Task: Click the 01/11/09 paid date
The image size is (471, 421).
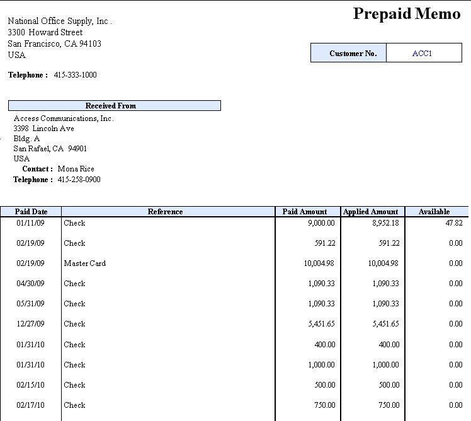Action: coord(30,223)
